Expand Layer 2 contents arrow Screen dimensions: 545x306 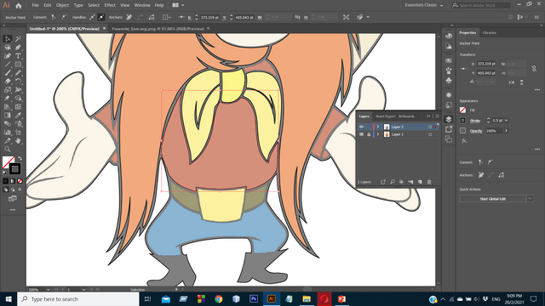[378, 127]
